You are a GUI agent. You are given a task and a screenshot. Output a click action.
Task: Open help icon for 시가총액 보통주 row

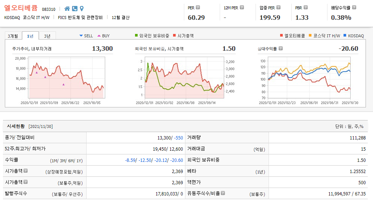pos(26,182)
